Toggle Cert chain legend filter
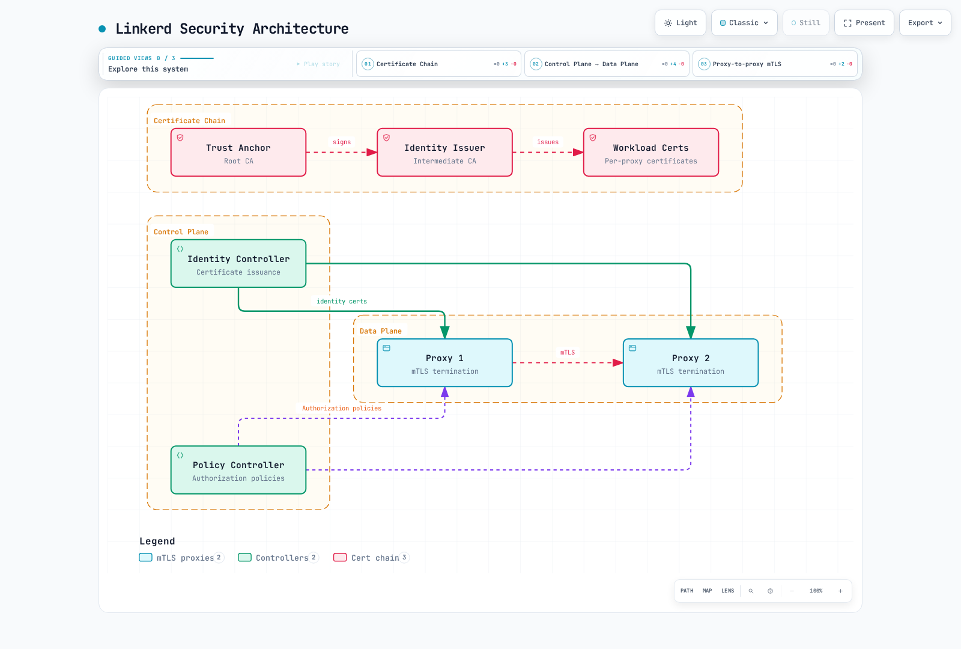 (x=371, y=558)
